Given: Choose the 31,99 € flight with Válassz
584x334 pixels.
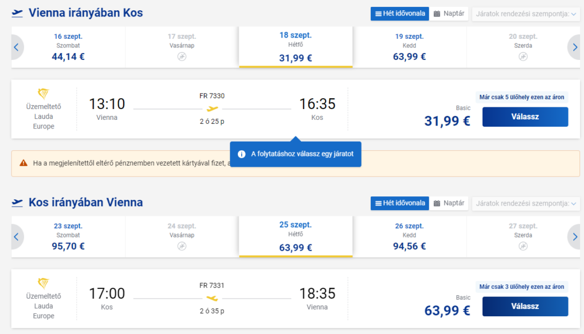Looking at the screenshot, I should pyautogui.click(x=525, y=116).
